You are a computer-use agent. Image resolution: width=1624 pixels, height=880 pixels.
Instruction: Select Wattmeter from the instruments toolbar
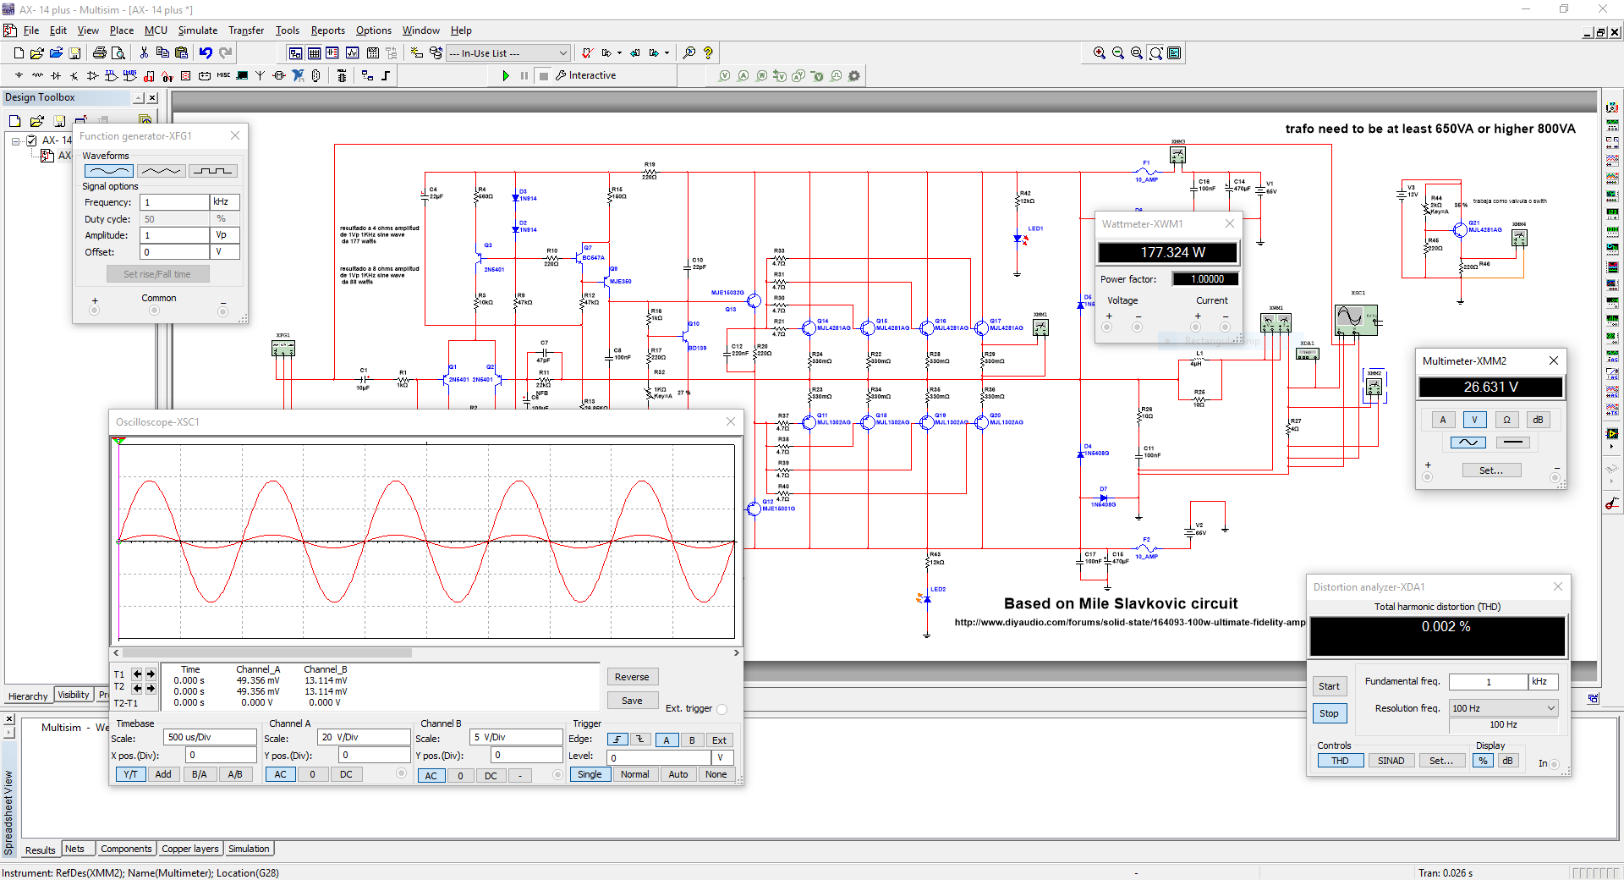(x=1612, y=143)
